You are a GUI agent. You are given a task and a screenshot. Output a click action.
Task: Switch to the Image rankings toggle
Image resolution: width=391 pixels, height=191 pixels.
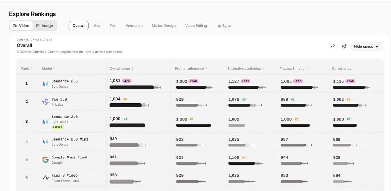(44, 26)
